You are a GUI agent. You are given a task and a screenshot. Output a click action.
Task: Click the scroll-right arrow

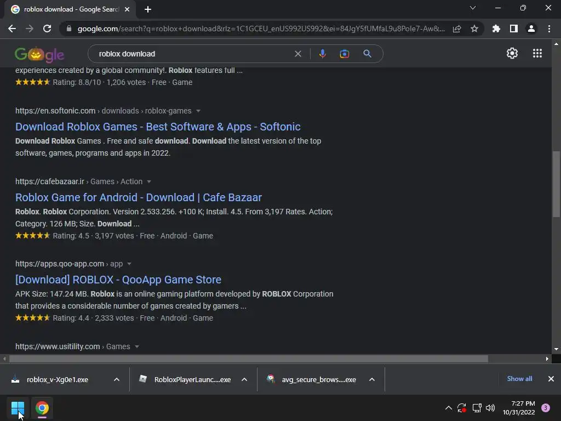coord(547,359)
